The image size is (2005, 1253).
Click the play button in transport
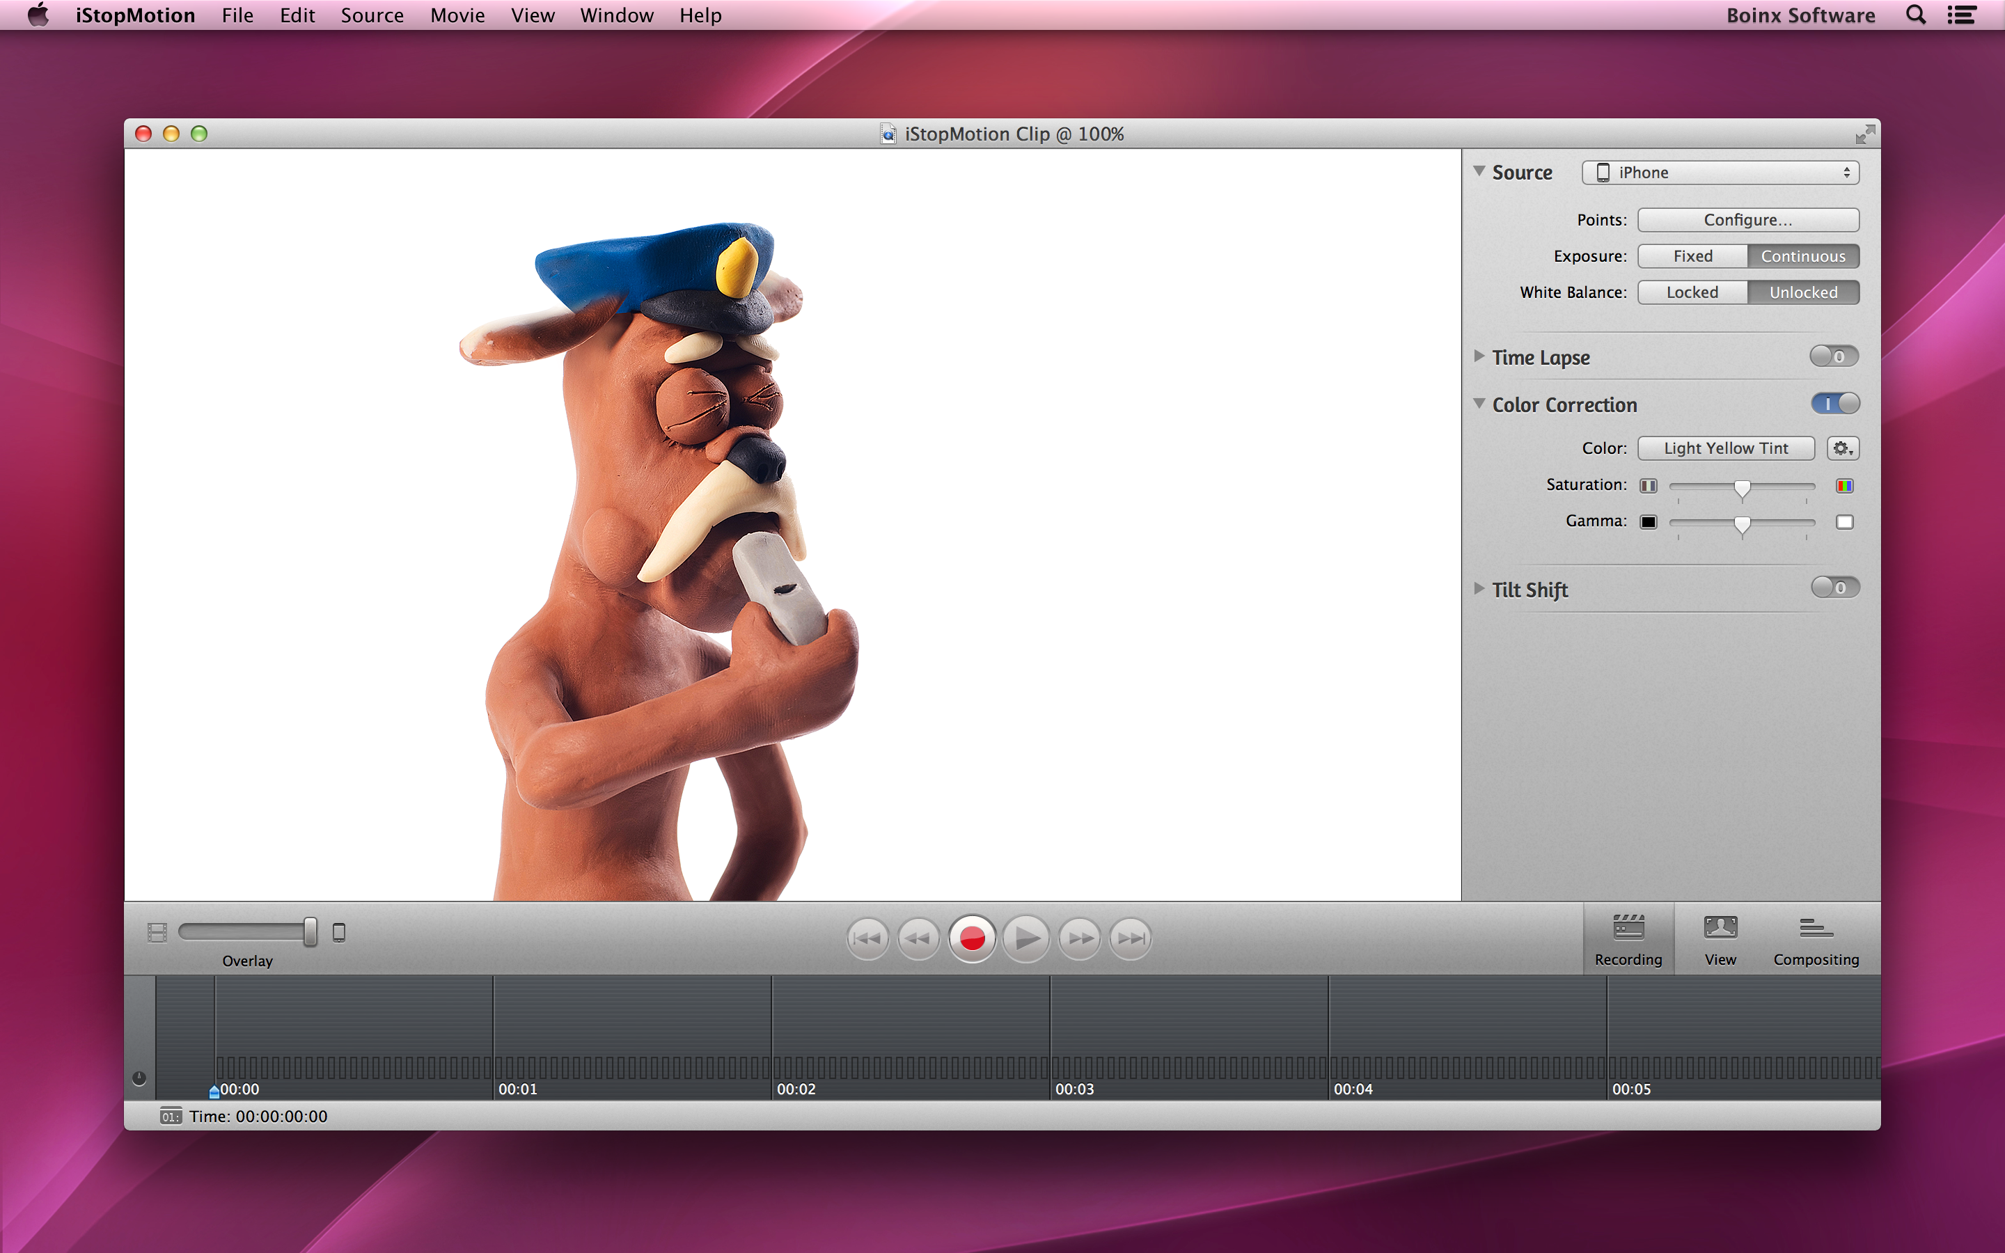pos(1025,938)
